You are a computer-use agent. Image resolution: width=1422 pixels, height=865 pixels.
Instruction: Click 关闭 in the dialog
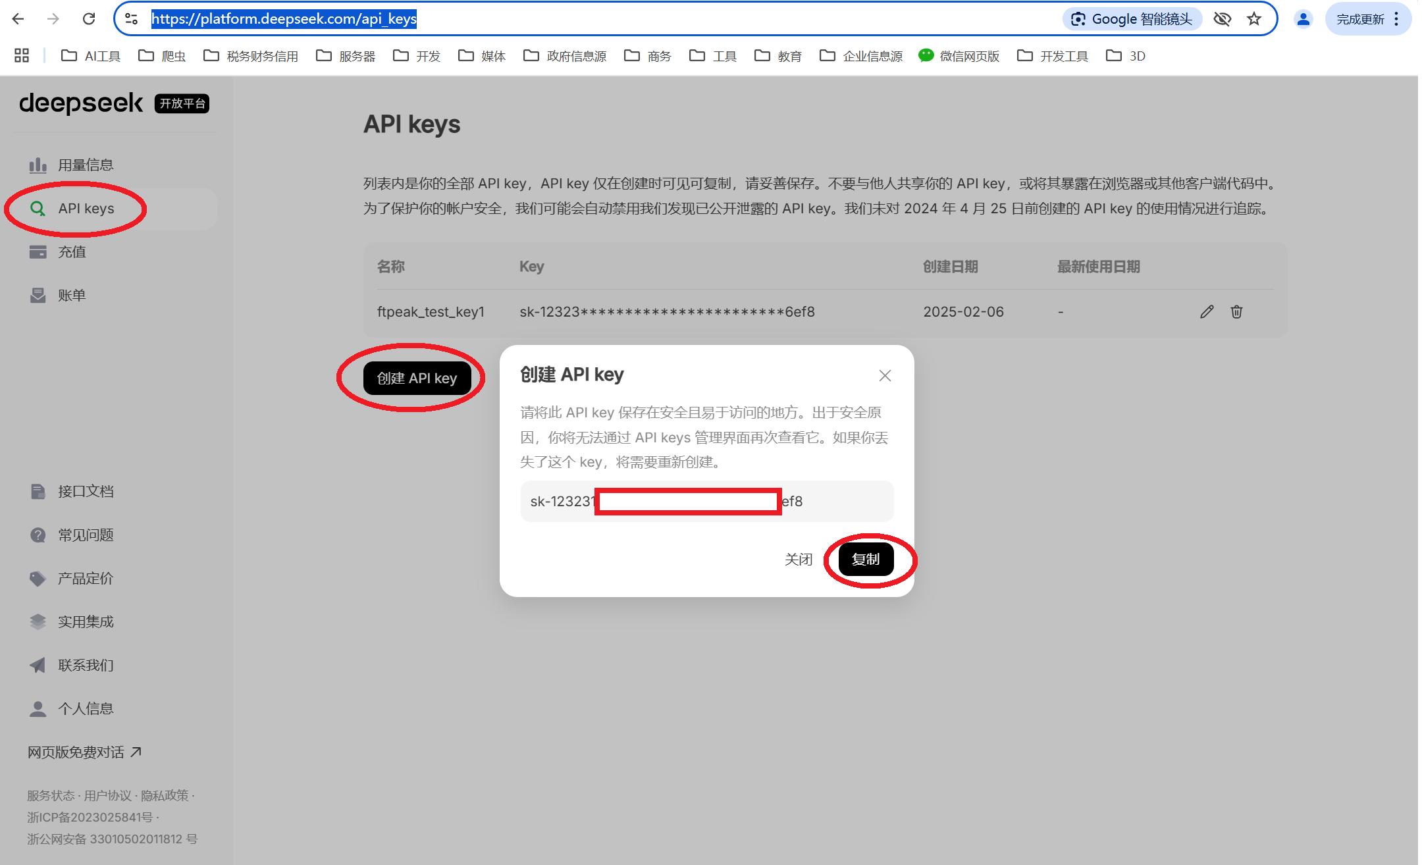799,560
